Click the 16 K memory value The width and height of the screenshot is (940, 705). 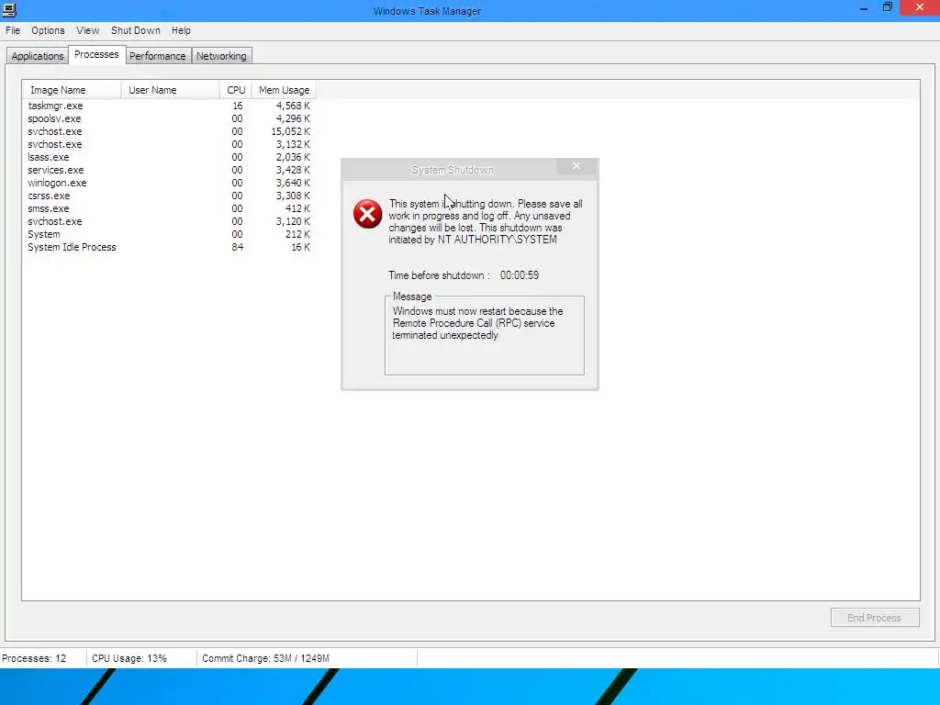tap(301, 248)
